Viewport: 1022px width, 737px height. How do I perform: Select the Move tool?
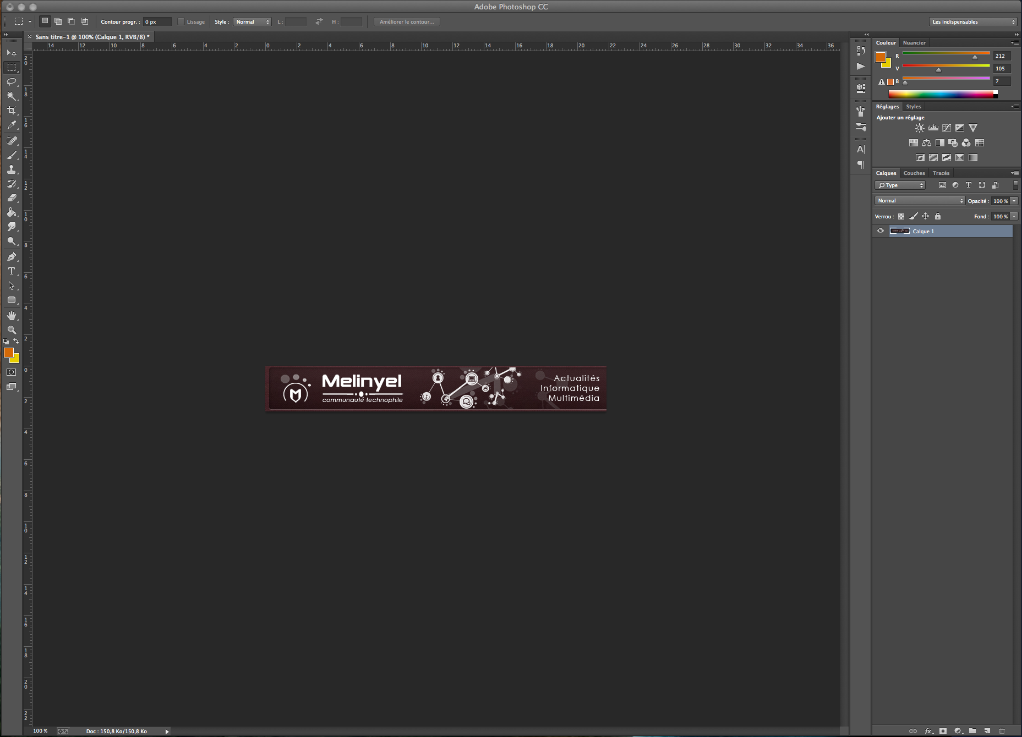(x=12, y=53)
